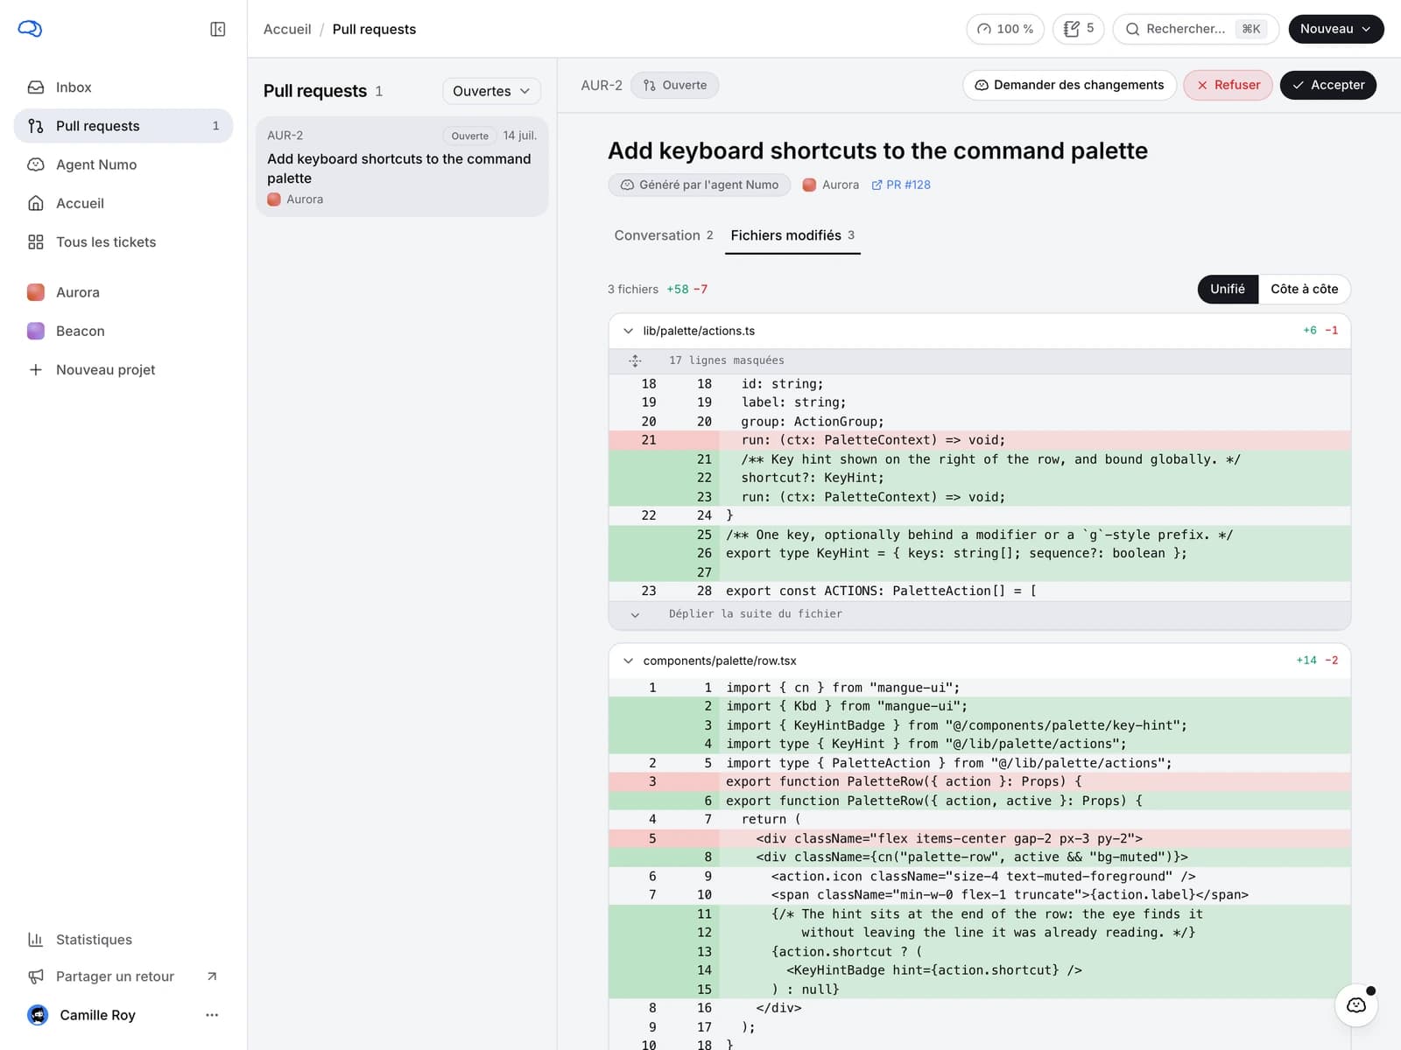Click 'lib/palette/actions.ts' file name
This screenshot has width=1401, height=1050.
[x=699, y=331]
